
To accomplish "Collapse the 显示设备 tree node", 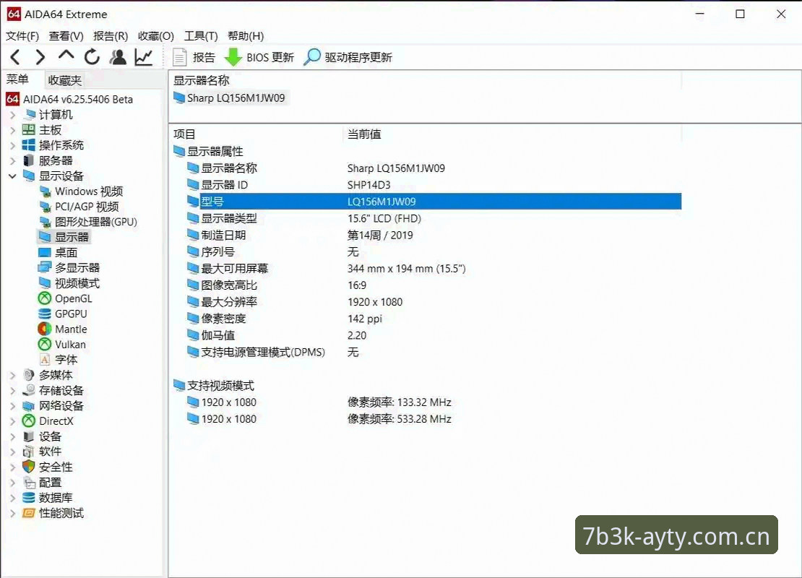I will click(13, 176).
